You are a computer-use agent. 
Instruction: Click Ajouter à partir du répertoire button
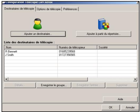click(x=103, y=34)
